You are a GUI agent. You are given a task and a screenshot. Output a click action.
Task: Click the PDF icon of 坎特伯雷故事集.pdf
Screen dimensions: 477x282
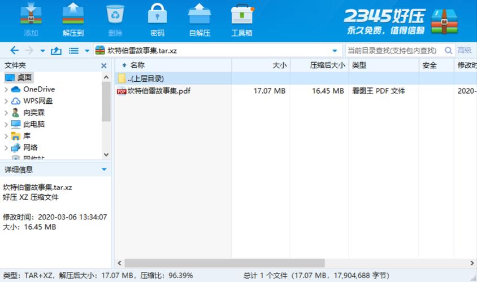point(122,91)
